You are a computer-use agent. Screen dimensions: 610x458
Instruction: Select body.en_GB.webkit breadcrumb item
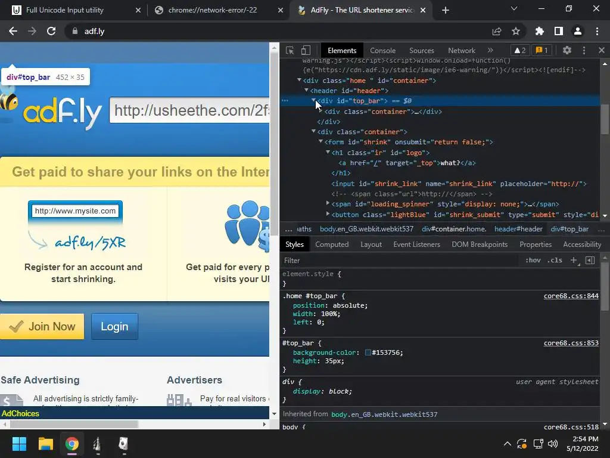tap(366, 229)
